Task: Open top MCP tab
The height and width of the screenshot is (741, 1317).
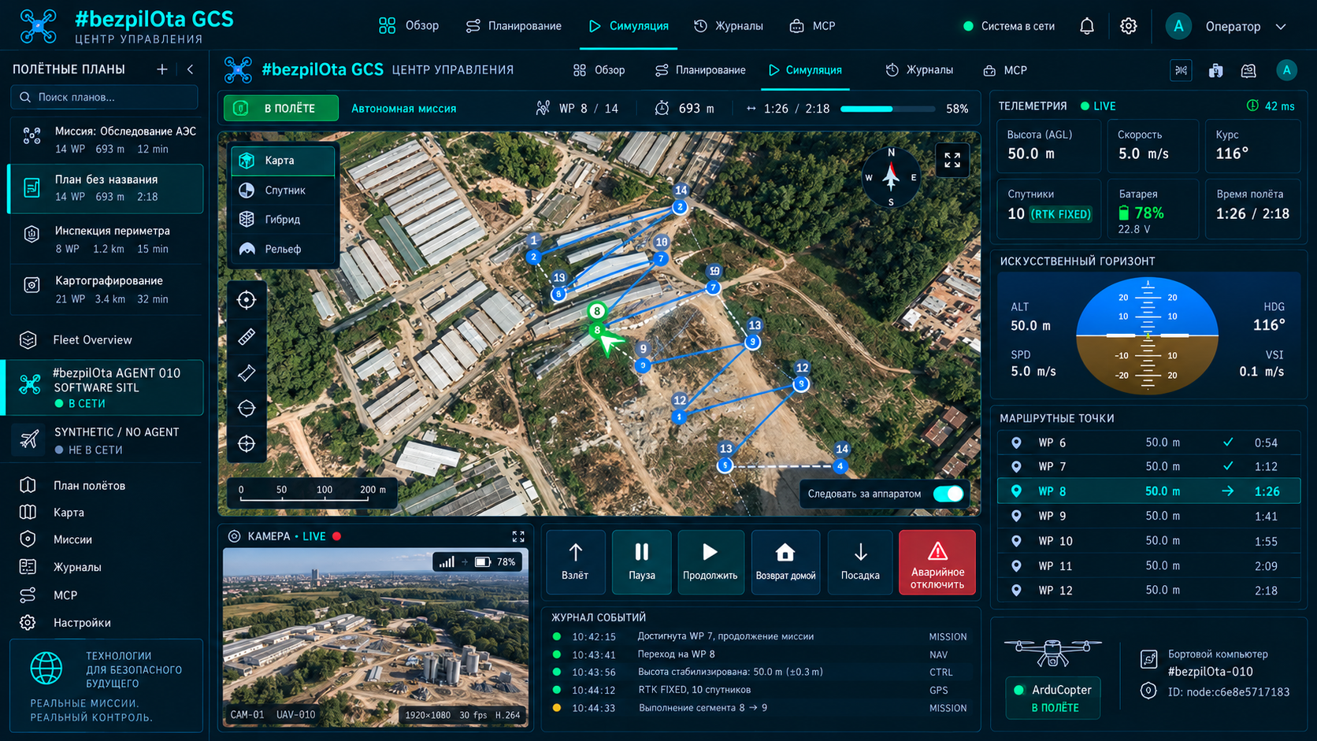Action: click(812, 26)
